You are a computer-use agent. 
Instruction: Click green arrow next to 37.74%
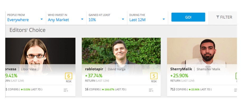tap(86, 76)
